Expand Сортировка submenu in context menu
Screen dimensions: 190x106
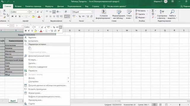pos(47,82)
